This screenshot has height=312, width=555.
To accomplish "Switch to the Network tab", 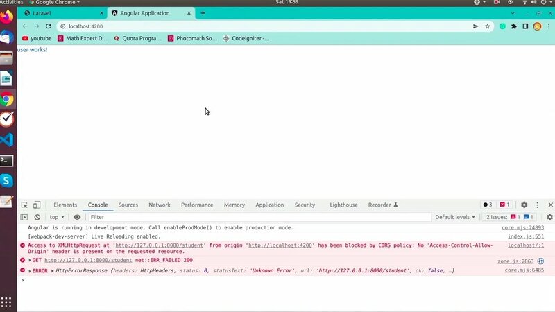I will click(160, 205).
